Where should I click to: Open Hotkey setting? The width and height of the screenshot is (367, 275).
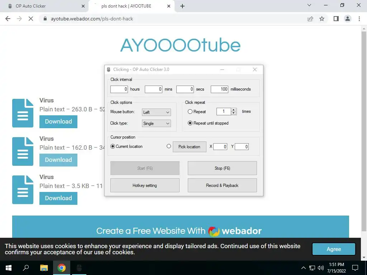[145, 185]
